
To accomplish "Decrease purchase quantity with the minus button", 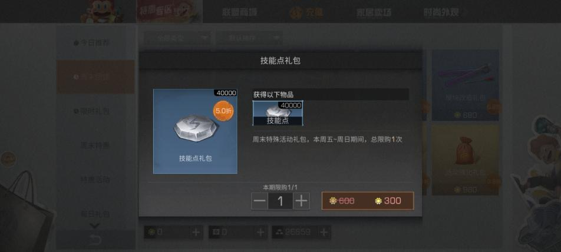I will [259, 201].
